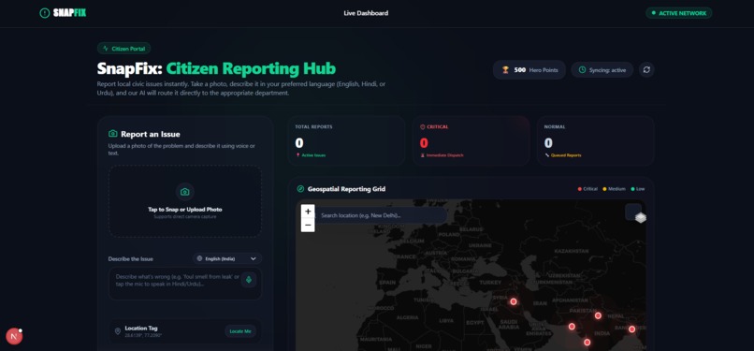Click the Active Network status badge
This screenshot has height=351, width=754.
(x=678, y=13)
